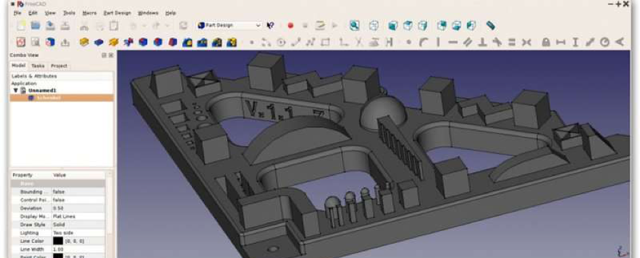Click the Line Color black swatch
Viewport: 640px width, 258px height.
[58, 241]
